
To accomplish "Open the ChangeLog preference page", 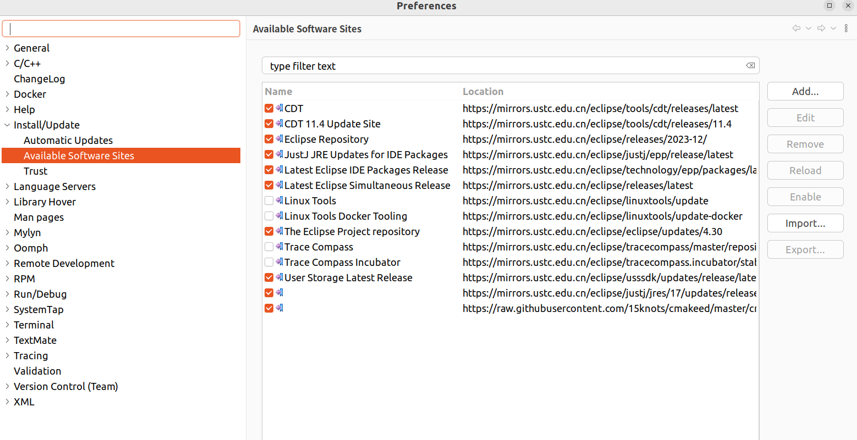I will click(x=39, y=79).
